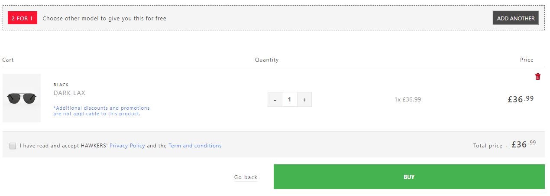The width and height of the screenshot is (550, 196).
Task: Open the sunglasses product thumbnail
Action: (x=22, y=98)
